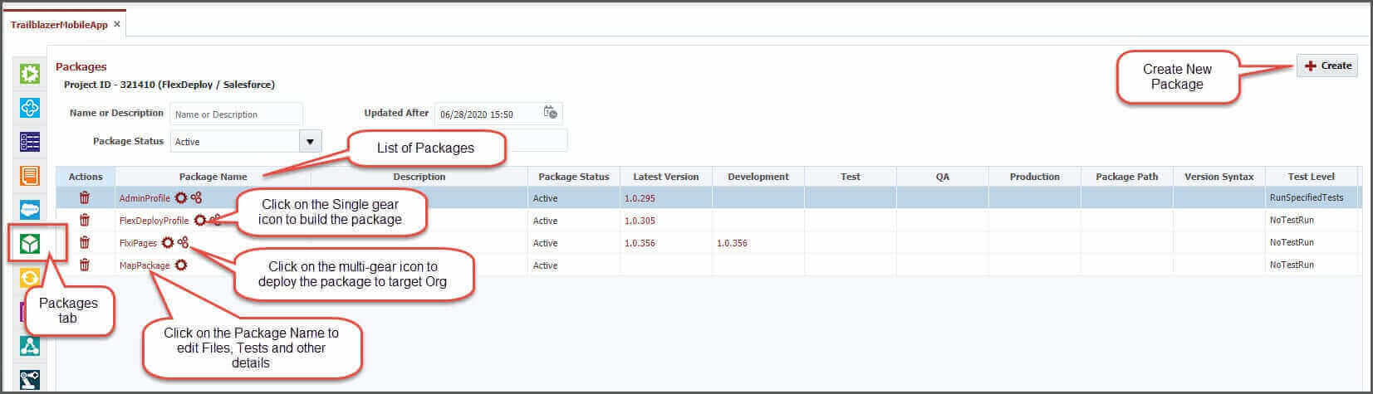Viewport: 1373px width, 394px height.
Task: Open the Salesforce cloud sidebar icon
Action: point(30,210)
